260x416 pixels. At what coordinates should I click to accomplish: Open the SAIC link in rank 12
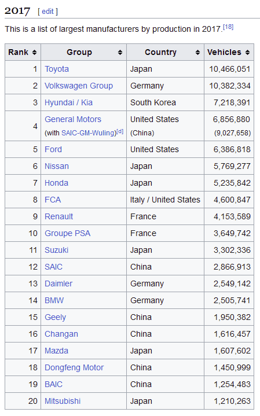[53, 267]
